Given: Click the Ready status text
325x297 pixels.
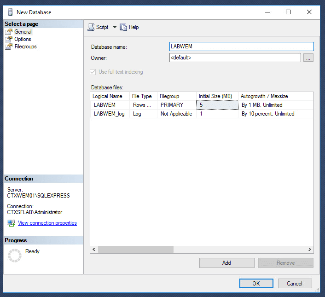Looking at the screenshot, I should (x=32, y=251).
